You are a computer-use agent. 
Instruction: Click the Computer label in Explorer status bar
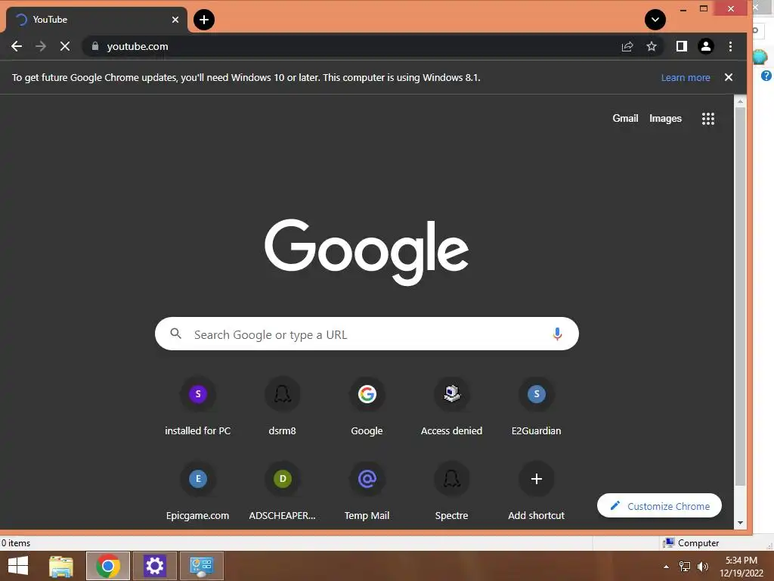698,543
